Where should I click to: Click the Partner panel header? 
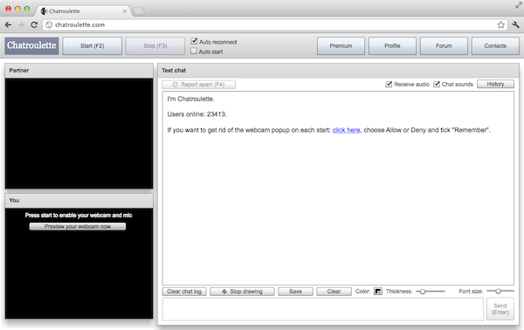79,71
